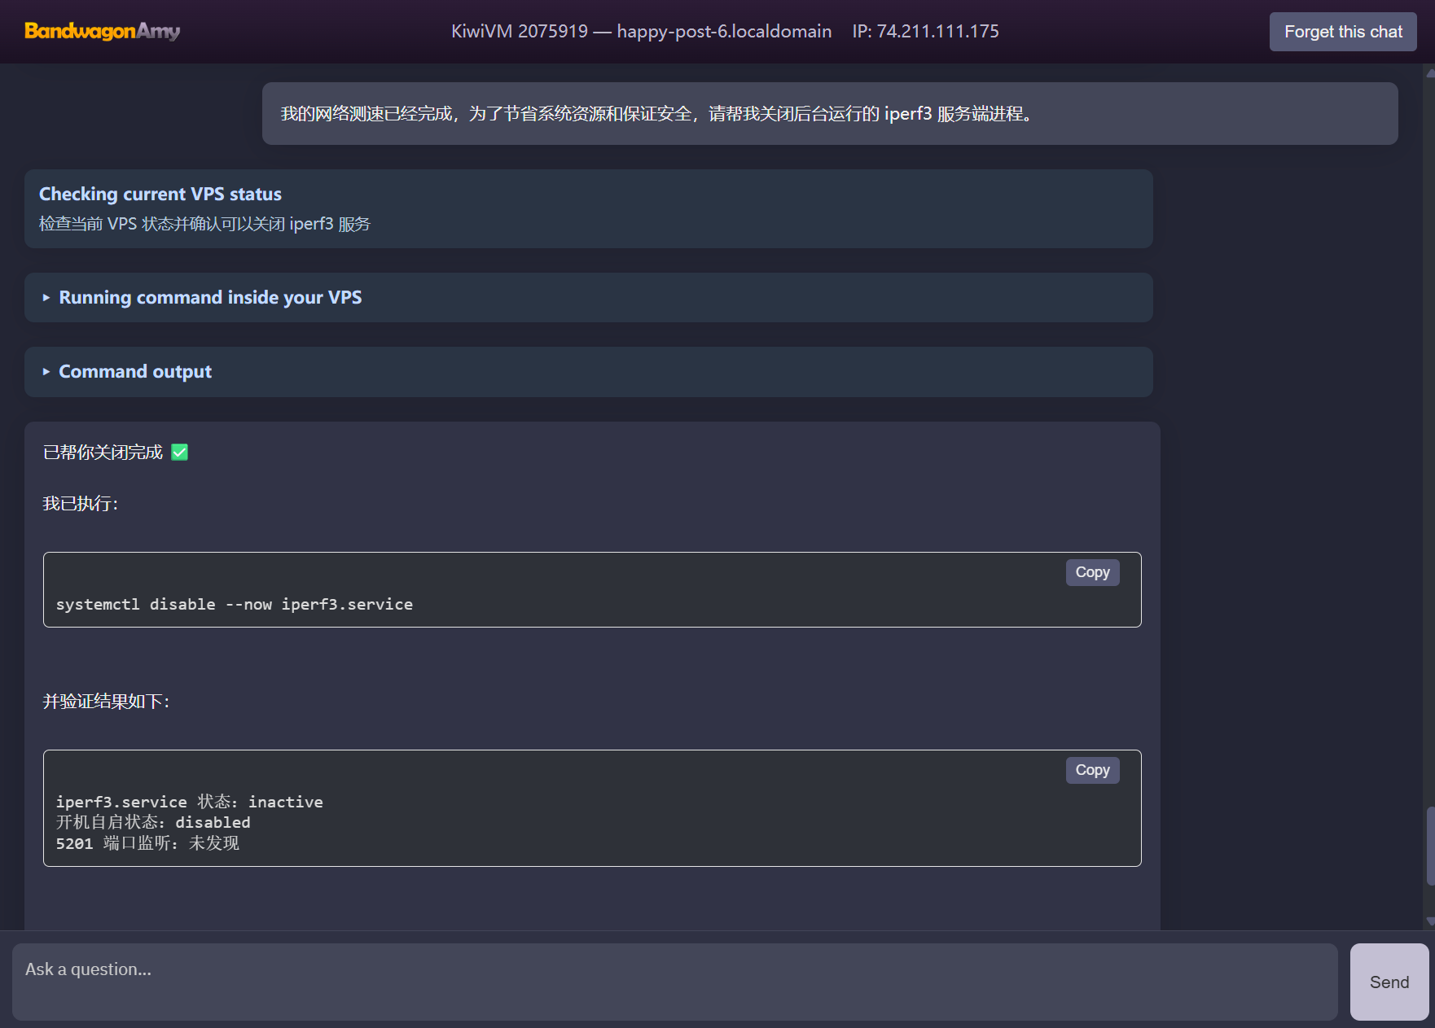Expand the Running command inside your VPS section
The height and width of the screenshot is (1028, 1435).
pos(588,297)
